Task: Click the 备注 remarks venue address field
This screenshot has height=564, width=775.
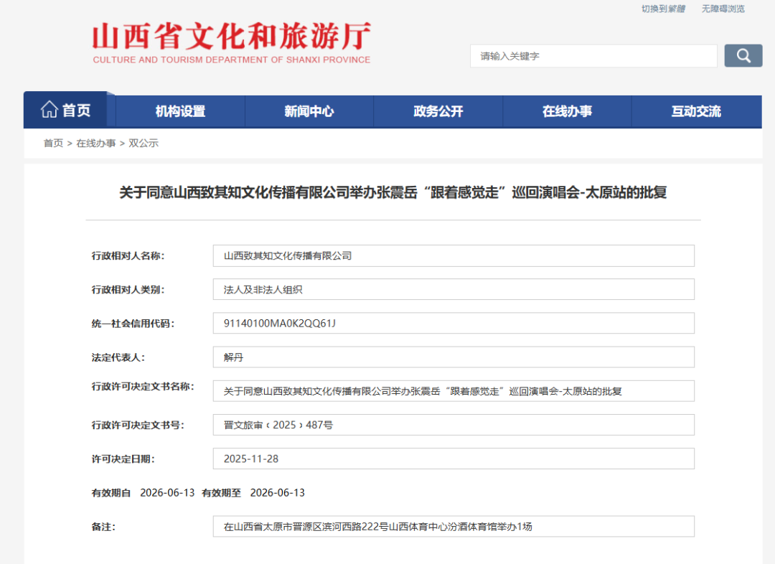Action: point(454,526)
